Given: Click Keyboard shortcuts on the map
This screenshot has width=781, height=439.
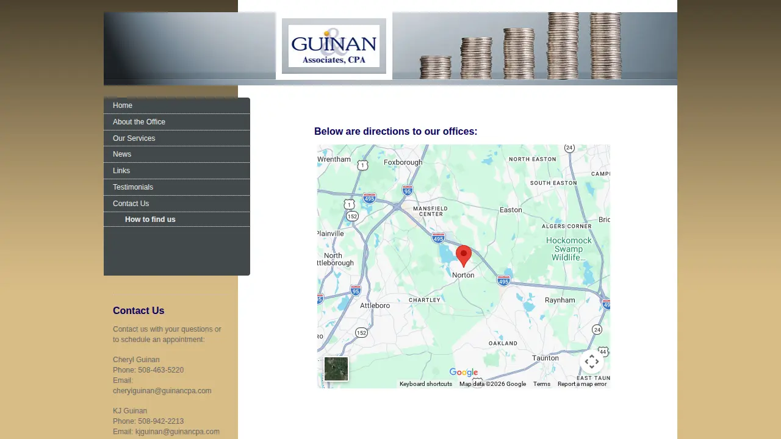Looking at the screenshot, I should [426, 384].
